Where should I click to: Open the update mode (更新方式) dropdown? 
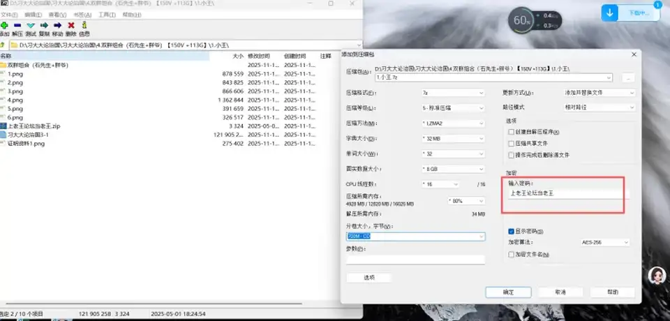[598, 93]
